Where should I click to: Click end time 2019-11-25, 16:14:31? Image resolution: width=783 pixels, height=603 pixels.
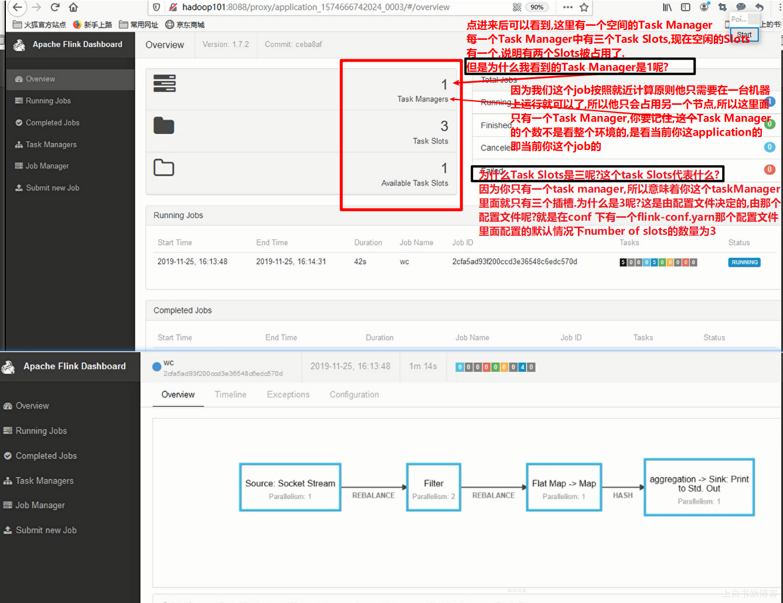coord(291,262)
